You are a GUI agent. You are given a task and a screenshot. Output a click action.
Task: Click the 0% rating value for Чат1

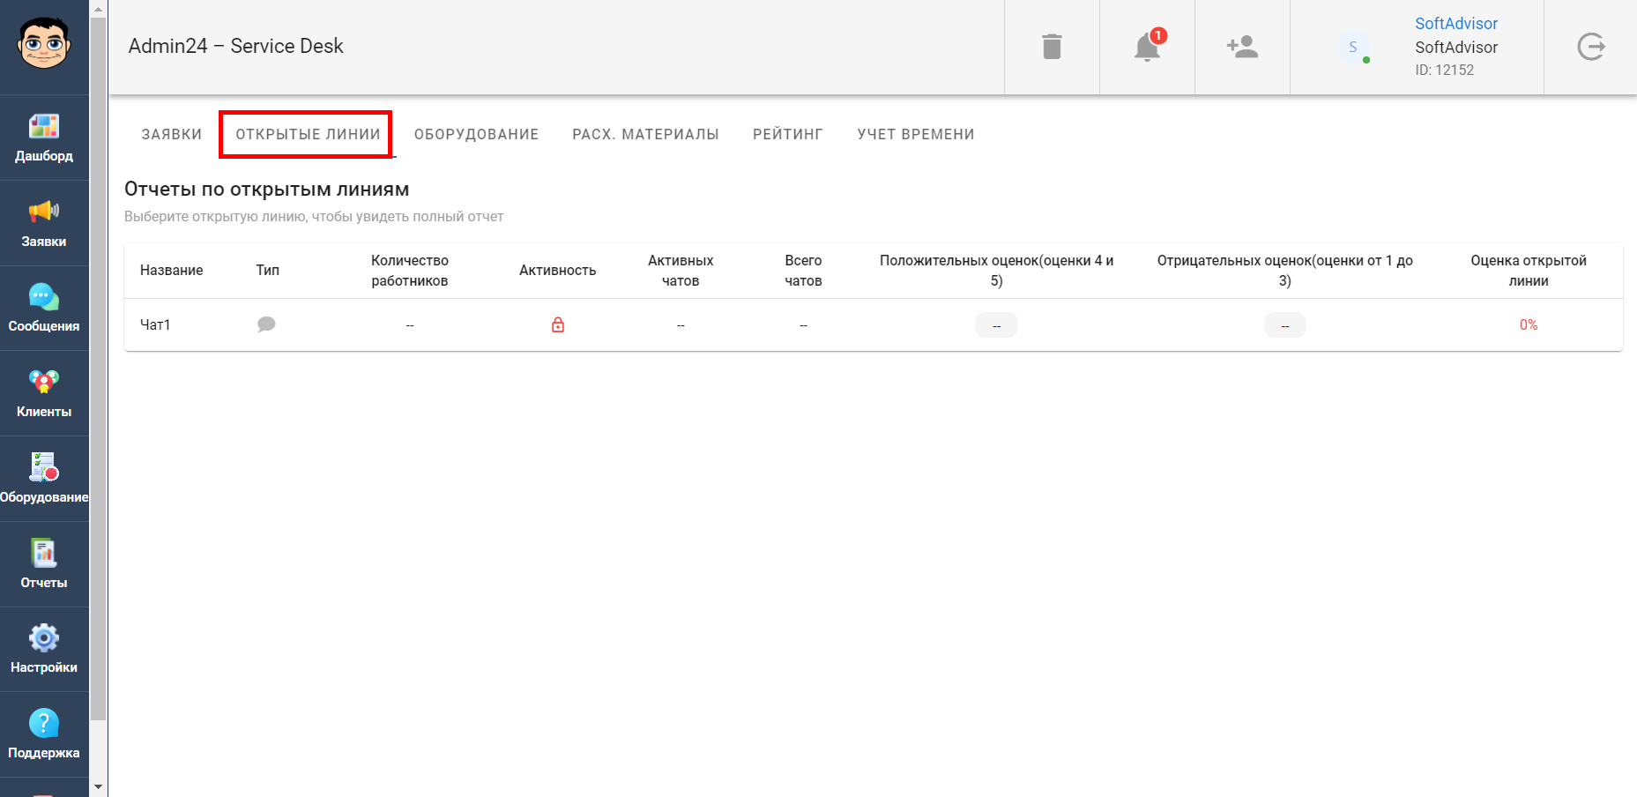coord(1529,324)
